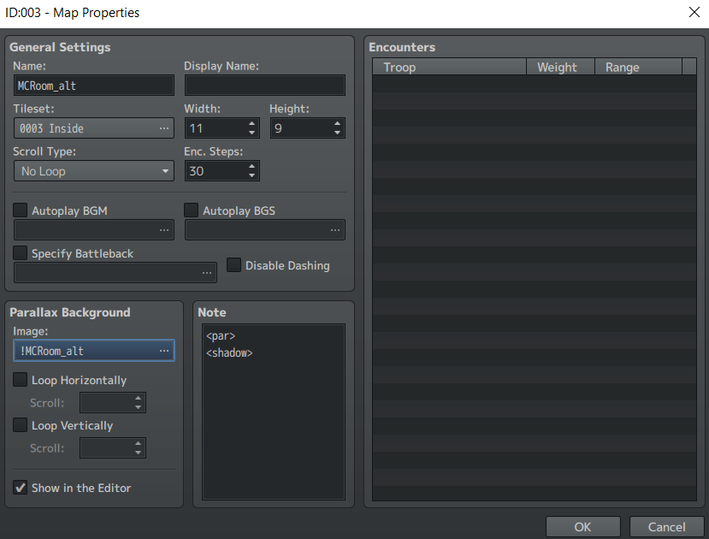The image size is (709, 539).
Task: Open the parallax image picker ellipsis
Action: (x=163, y=351)
